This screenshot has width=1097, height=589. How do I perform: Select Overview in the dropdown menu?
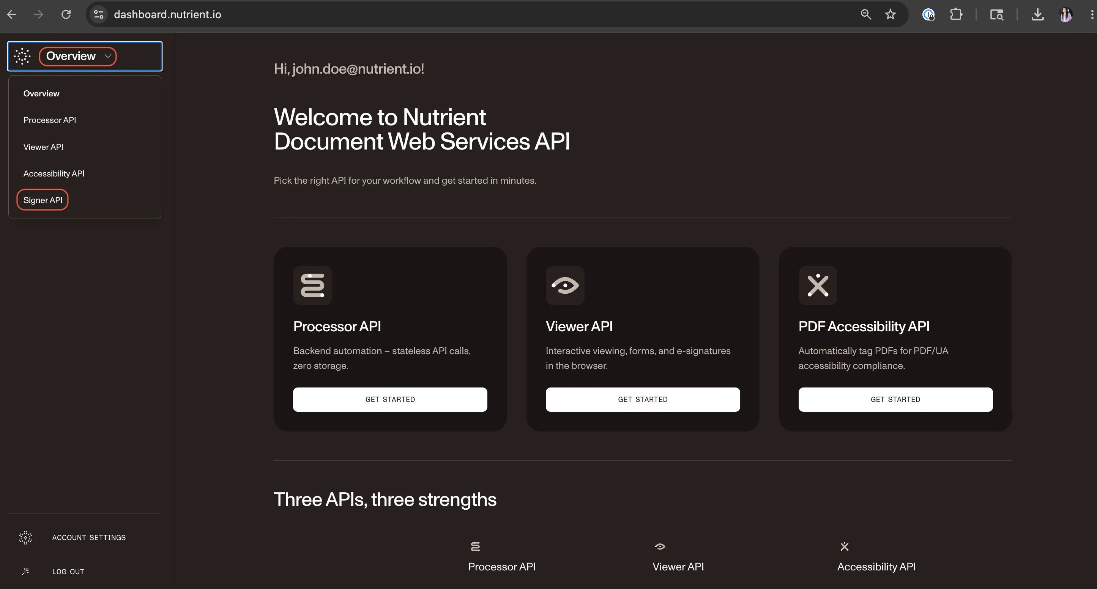click(x=41, y=94)
